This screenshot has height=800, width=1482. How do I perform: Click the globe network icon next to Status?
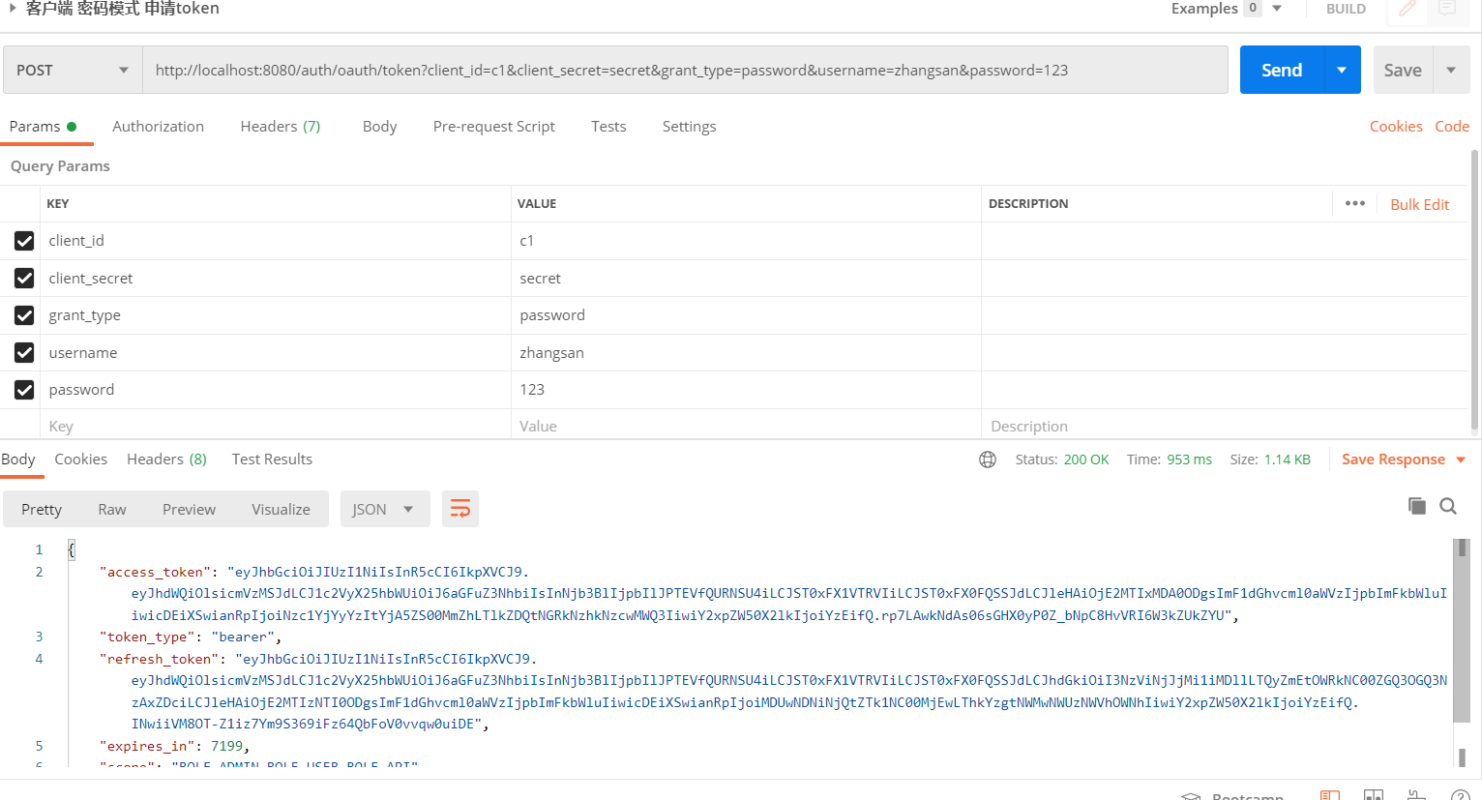click(x=988, y=459)
